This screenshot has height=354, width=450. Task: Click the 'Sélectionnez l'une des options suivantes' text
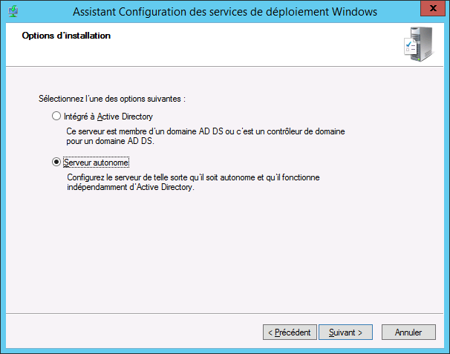pos(111,98)
